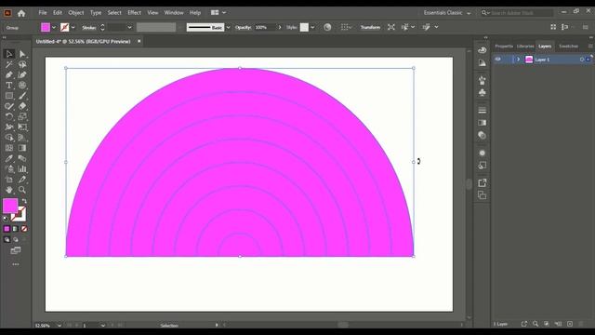Open the File menu
This screenshot has width=595, height=335.
(x=43, y=12)
